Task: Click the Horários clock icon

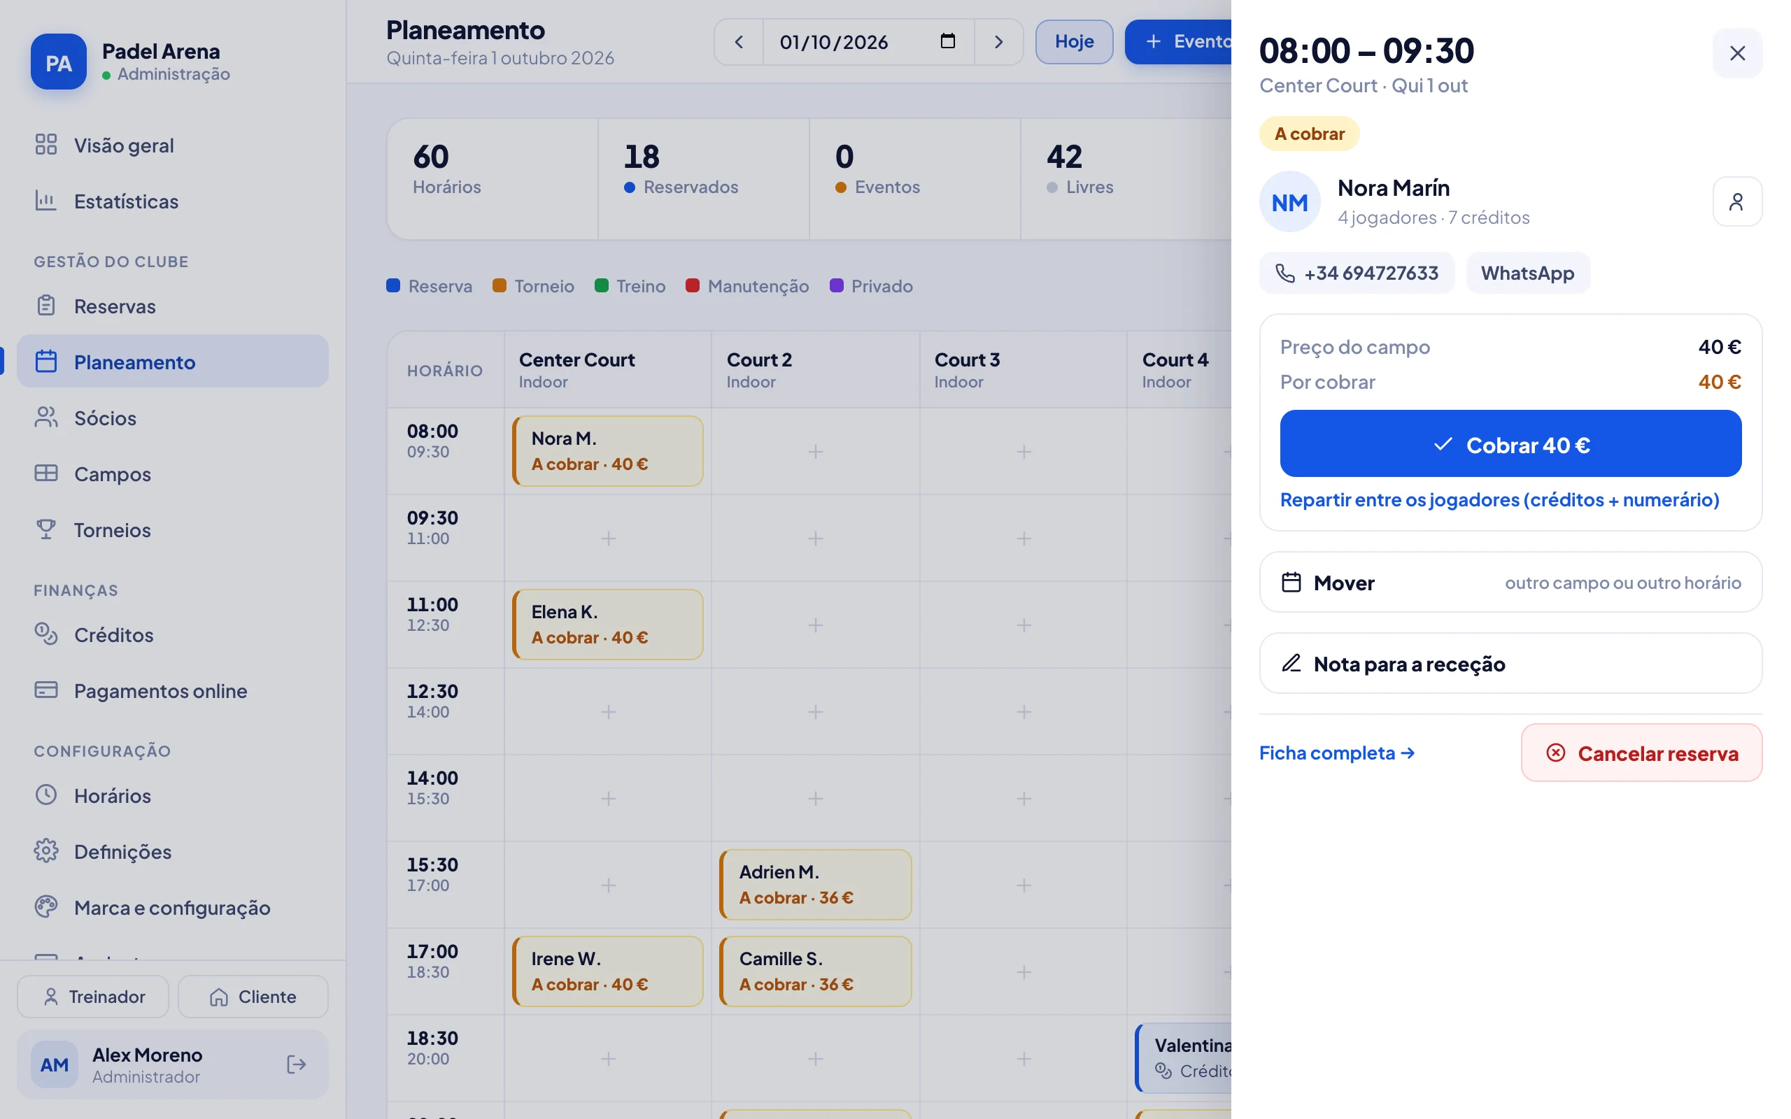Action: pyautogui.click(x=46, y=795)
